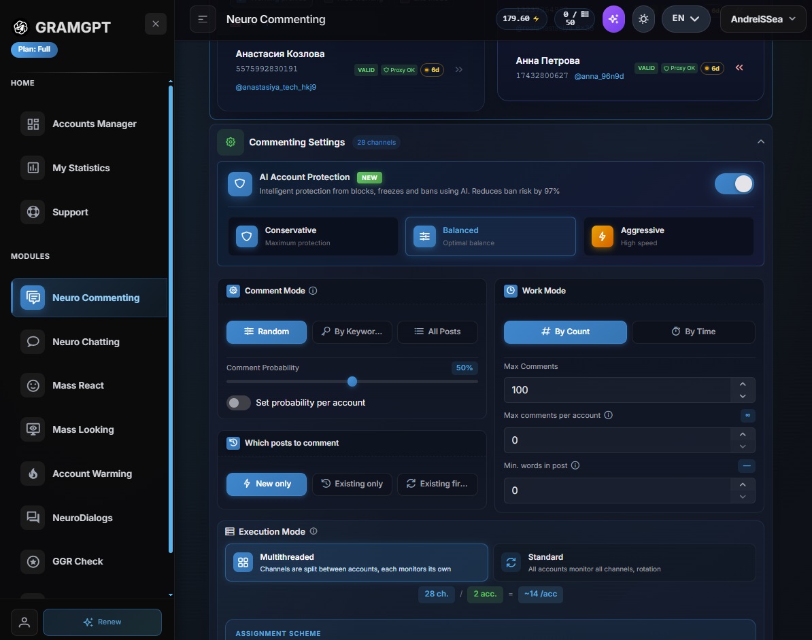Click the GramGPT logo icon
Viewport: 812px width, 640px height.
tap(20, 27)
